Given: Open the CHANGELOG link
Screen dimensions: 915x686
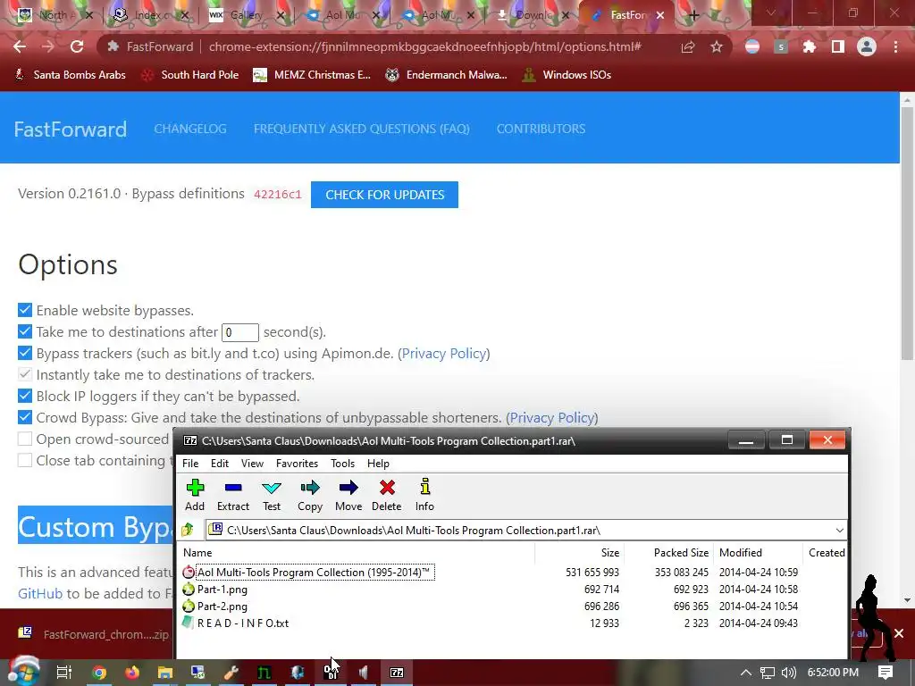Looking at the screenshot, I should point(190,129).
